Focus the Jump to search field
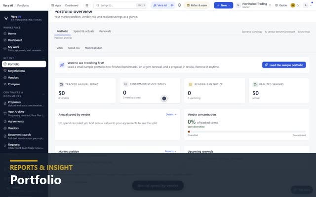Viewport: 316px width, 197px height. point(120,5)
